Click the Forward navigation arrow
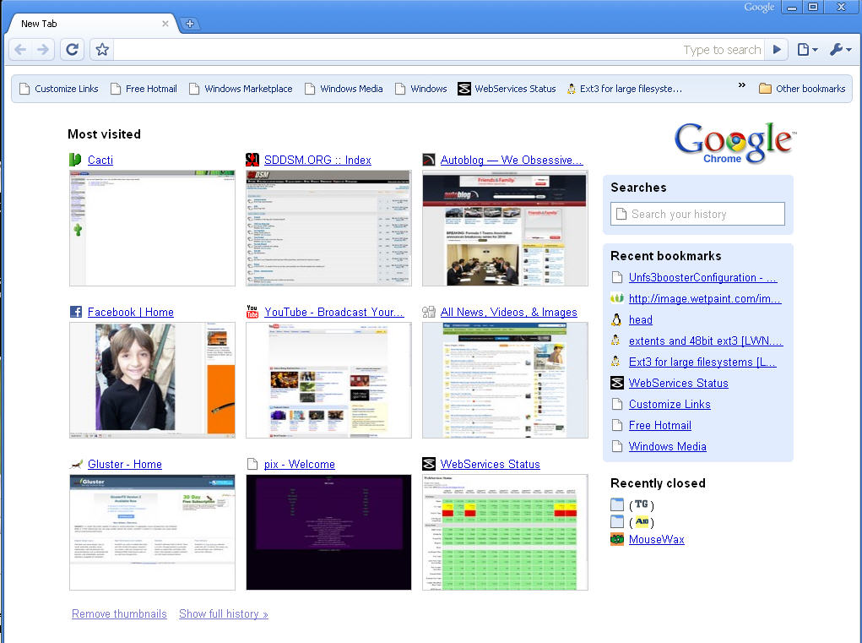Screen dimensions: 862x643 [43, 50]
